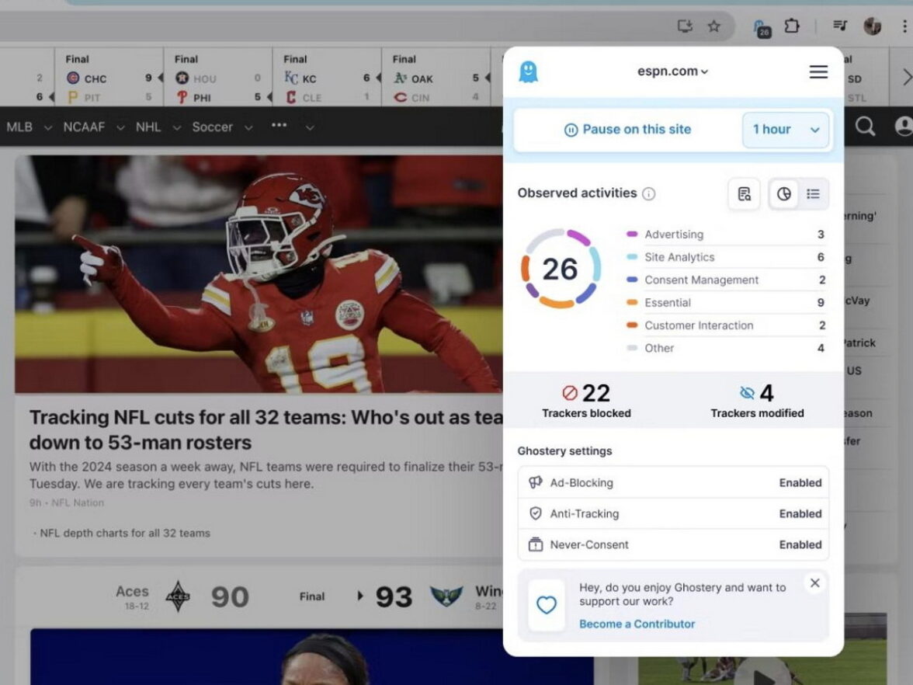Select the Customer Interaction category row
The height and width of the screenshot is (685, 913).
pos(725,325)
